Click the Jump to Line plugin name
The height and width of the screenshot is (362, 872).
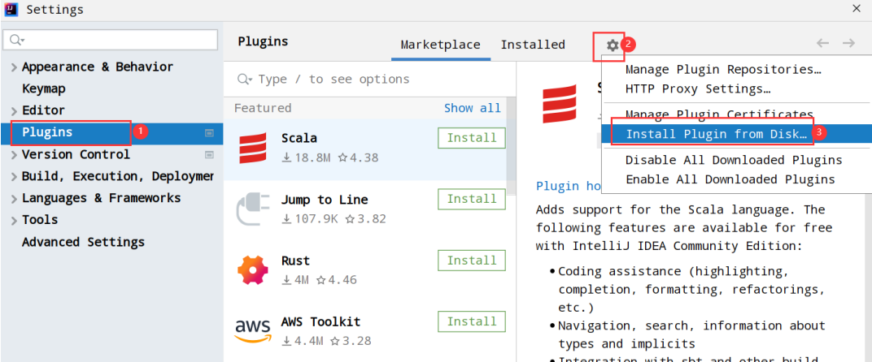325,200
